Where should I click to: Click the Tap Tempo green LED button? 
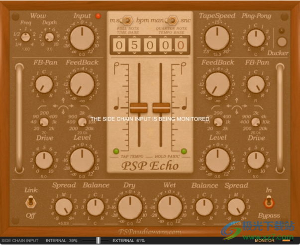116,151
